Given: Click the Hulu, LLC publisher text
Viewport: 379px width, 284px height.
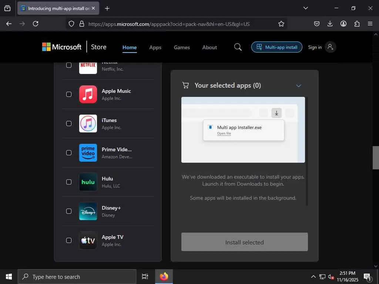Looking at the screenshot, I should pyautogui.click(x=111, y=186).
